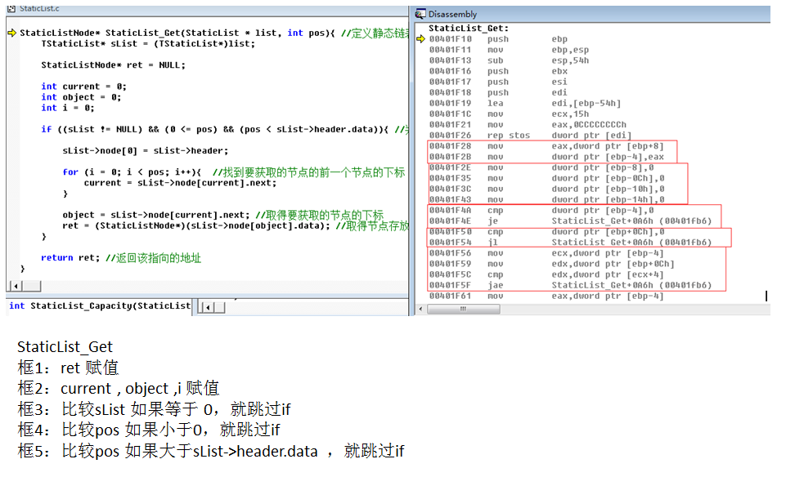Viewport: 786px width, 477px height.
Task: Click address 00401F5C 'cmp edx,dword ptr [ecx+4]'
Action: 546,274
